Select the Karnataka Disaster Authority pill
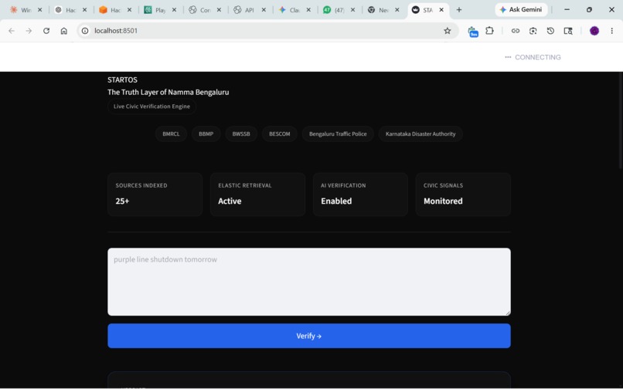 [420, 134]
